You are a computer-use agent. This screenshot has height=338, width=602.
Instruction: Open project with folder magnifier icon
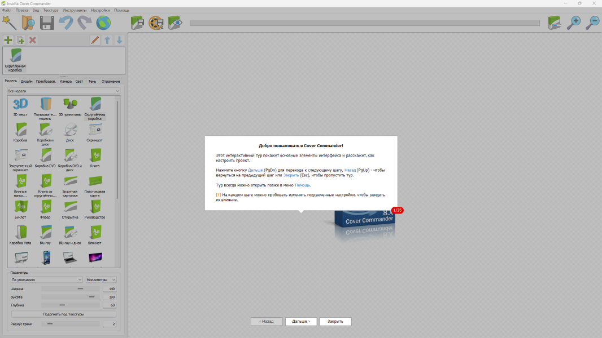tap(28, 23)
